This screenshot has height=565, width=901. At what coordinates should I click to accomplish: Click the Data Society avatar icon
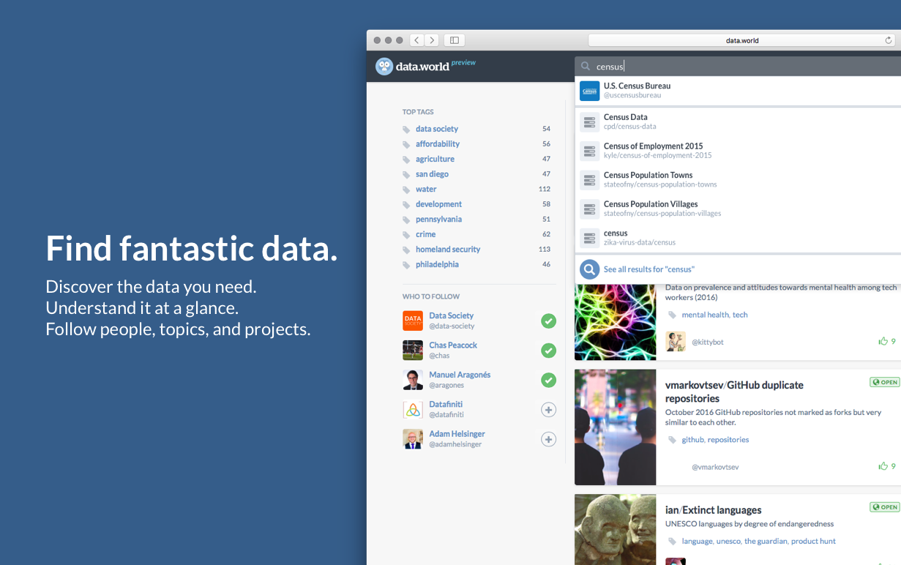(413, 321)
